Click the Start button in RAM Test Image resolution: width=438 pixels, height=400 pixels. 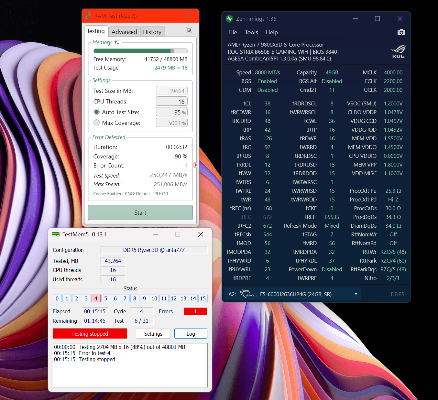point(140,212)
